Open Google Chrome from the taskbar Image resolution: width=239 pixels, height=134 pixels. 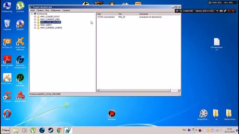(59, 130)
